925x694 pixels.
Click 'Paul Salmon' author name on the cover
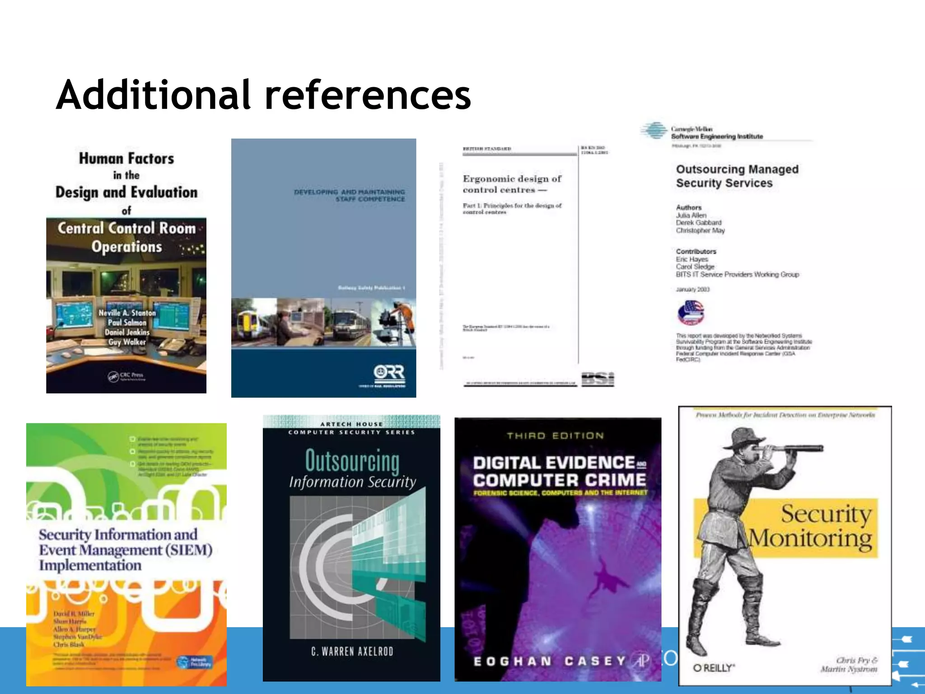pyautogui.click(x=127, y=323)
